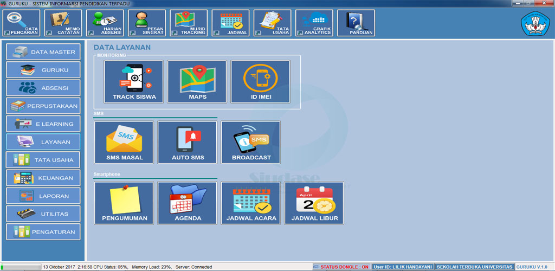Switch to Perpustakaan sidebar menu
555x271 pixels.
[43, 106]
